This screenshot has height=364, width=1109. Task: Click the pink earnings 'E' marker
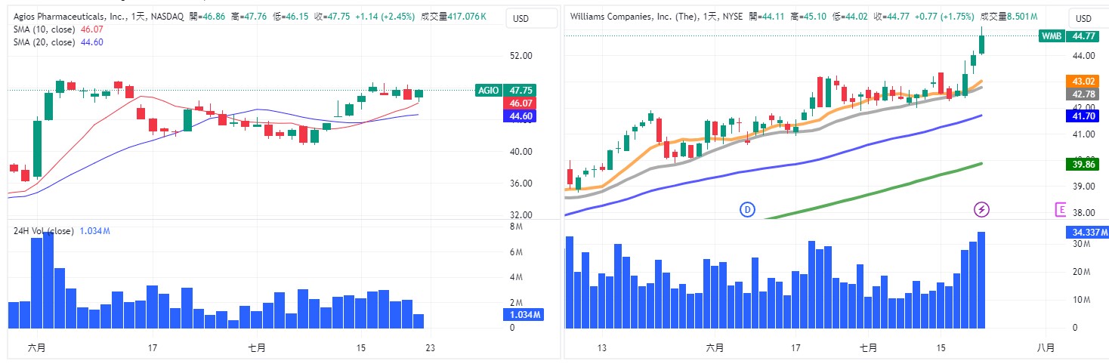coord(1061,209)
